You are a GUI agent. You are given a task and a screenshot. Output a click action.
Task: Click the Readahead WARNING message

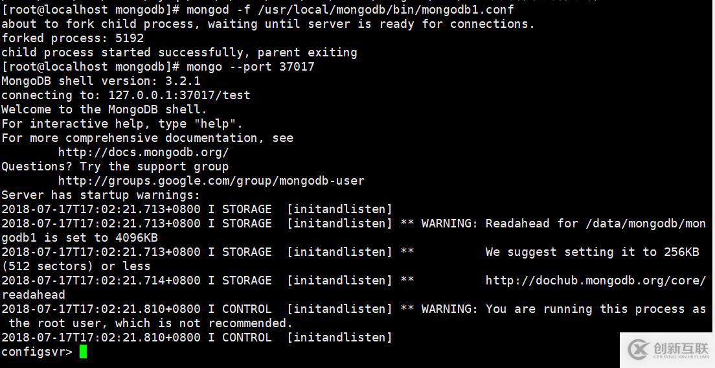563,224
